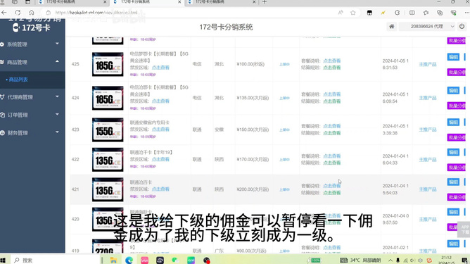Click purple 批量分 button in row 424

[x=457, y=106]
